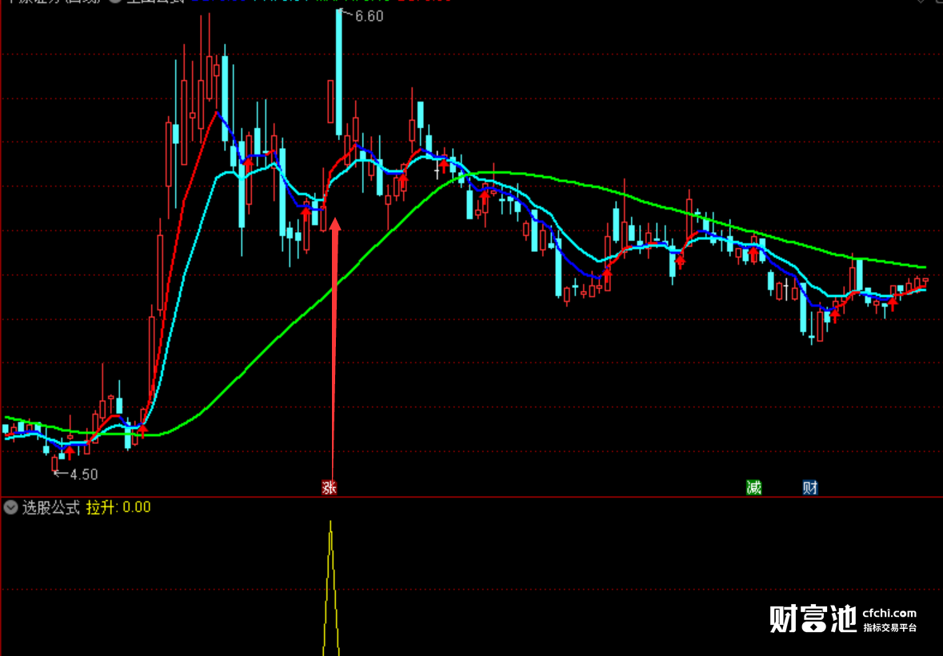
Task: Select the 选股公式 indicator label
Action: tap(51, 507)
